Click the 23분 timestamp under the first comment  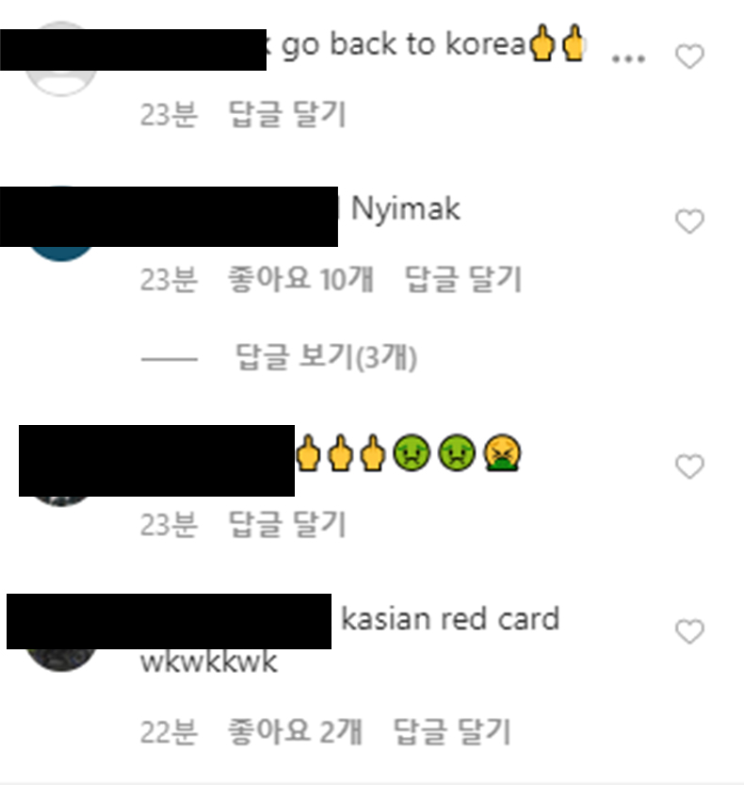point(170,115)
